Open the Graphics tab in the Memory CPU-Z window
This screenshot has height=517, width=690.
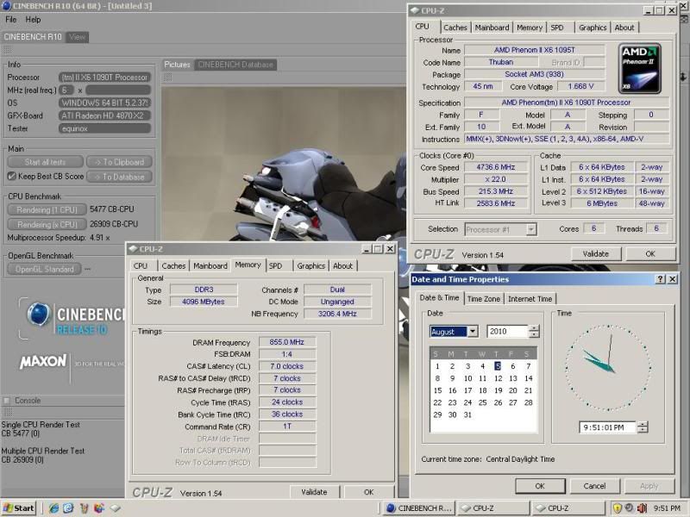[310, 266]
